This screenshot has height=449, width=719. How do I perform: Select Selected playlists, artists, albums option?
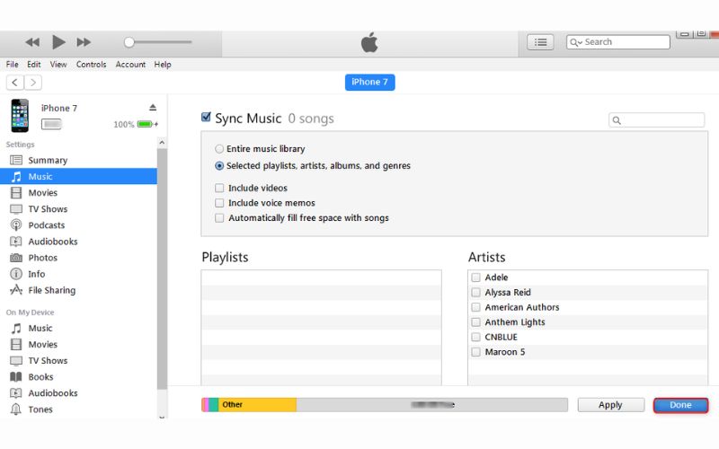tap(219, 166)
